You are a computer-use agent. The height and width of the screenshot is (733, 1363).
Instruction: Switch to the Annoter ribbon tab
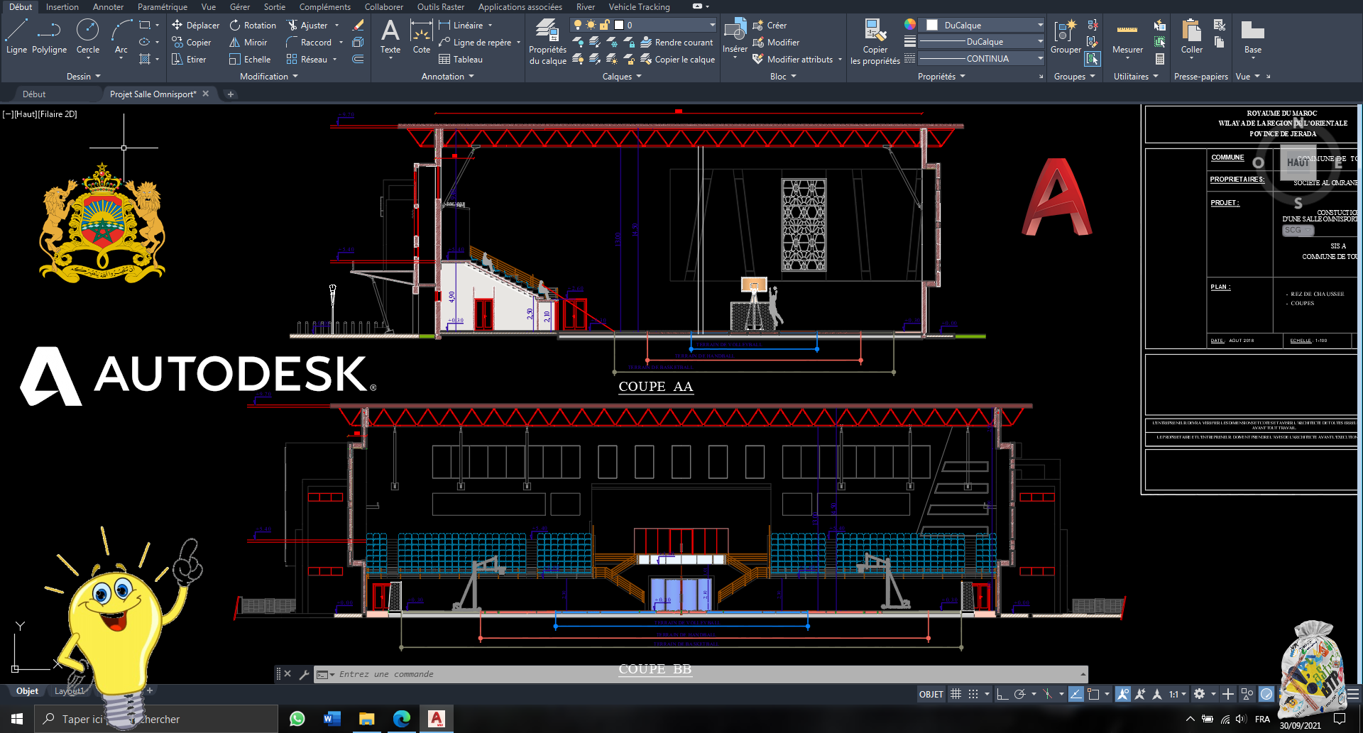click(108, 7)
